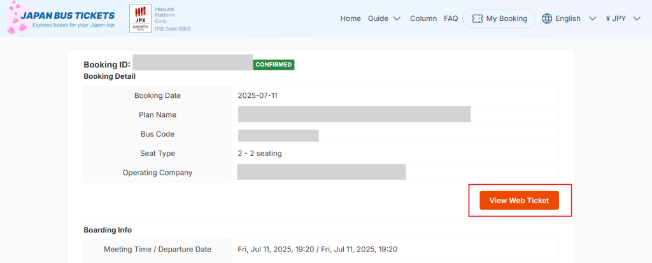Click the Operating Company row label
Viewport: 652px width, 263px height.
[158, 173]
